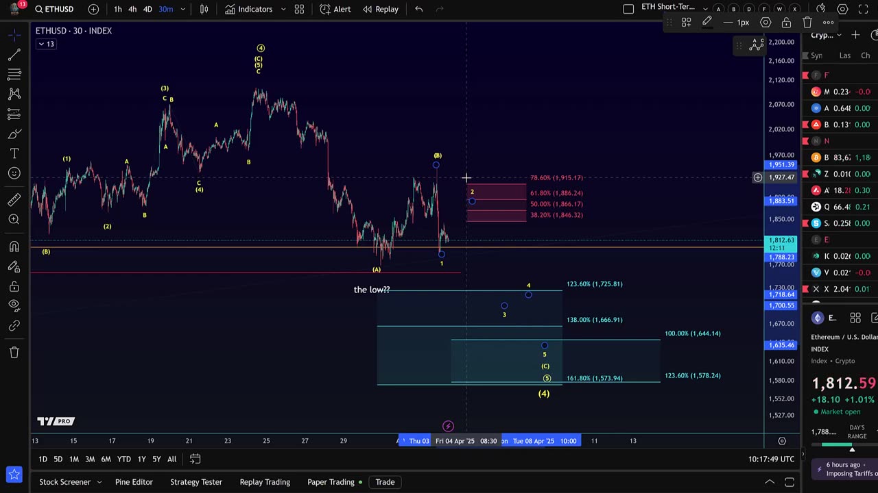Open the emoji icons tool

tap(14, 173)
